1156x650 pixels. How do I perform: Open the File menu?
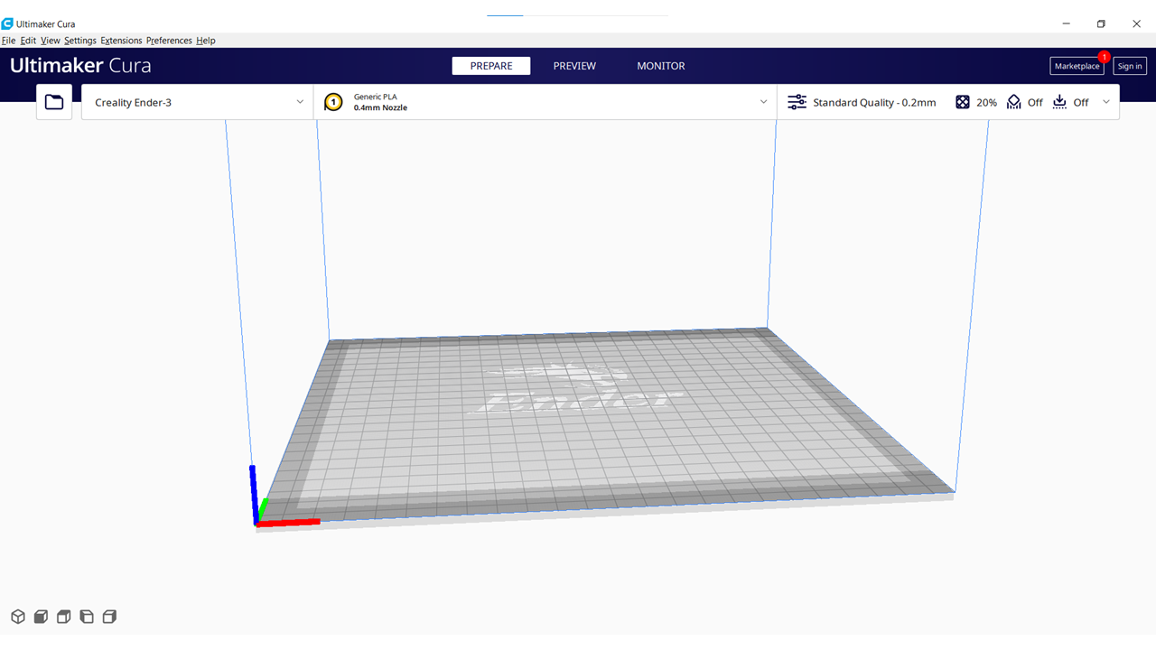pos(9,41)
